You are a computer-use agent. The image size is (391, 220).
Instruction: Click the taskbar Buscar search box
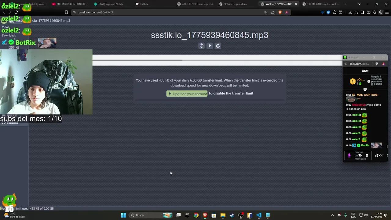click(x=151, y=215)
